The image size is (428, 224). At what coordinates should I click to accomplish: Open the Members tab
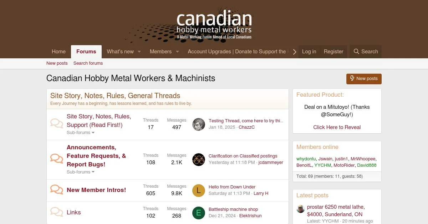pos(160,52)
